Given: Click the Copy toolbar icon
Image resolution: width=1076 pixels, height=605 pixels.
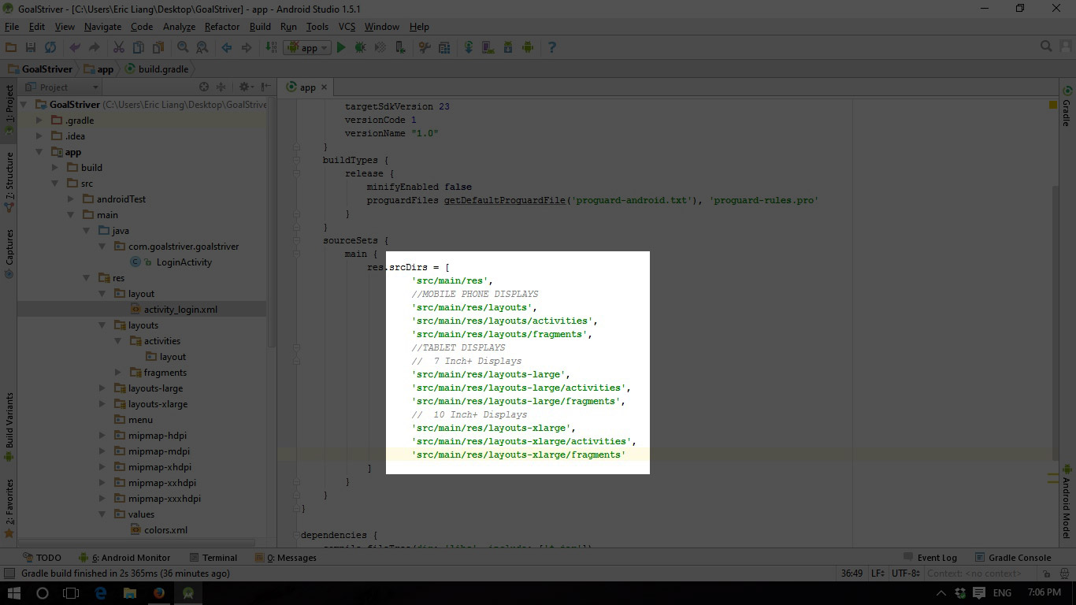Looking at the screenshot, I should [138, 47].
